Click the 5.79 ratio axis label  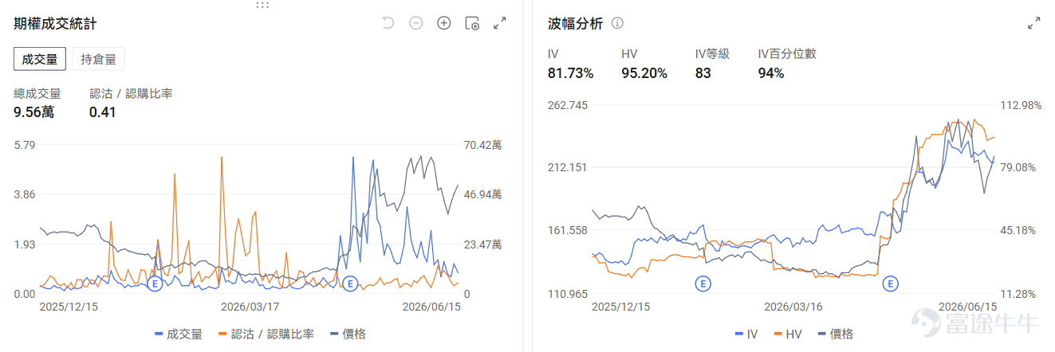[x=25, y=145]
